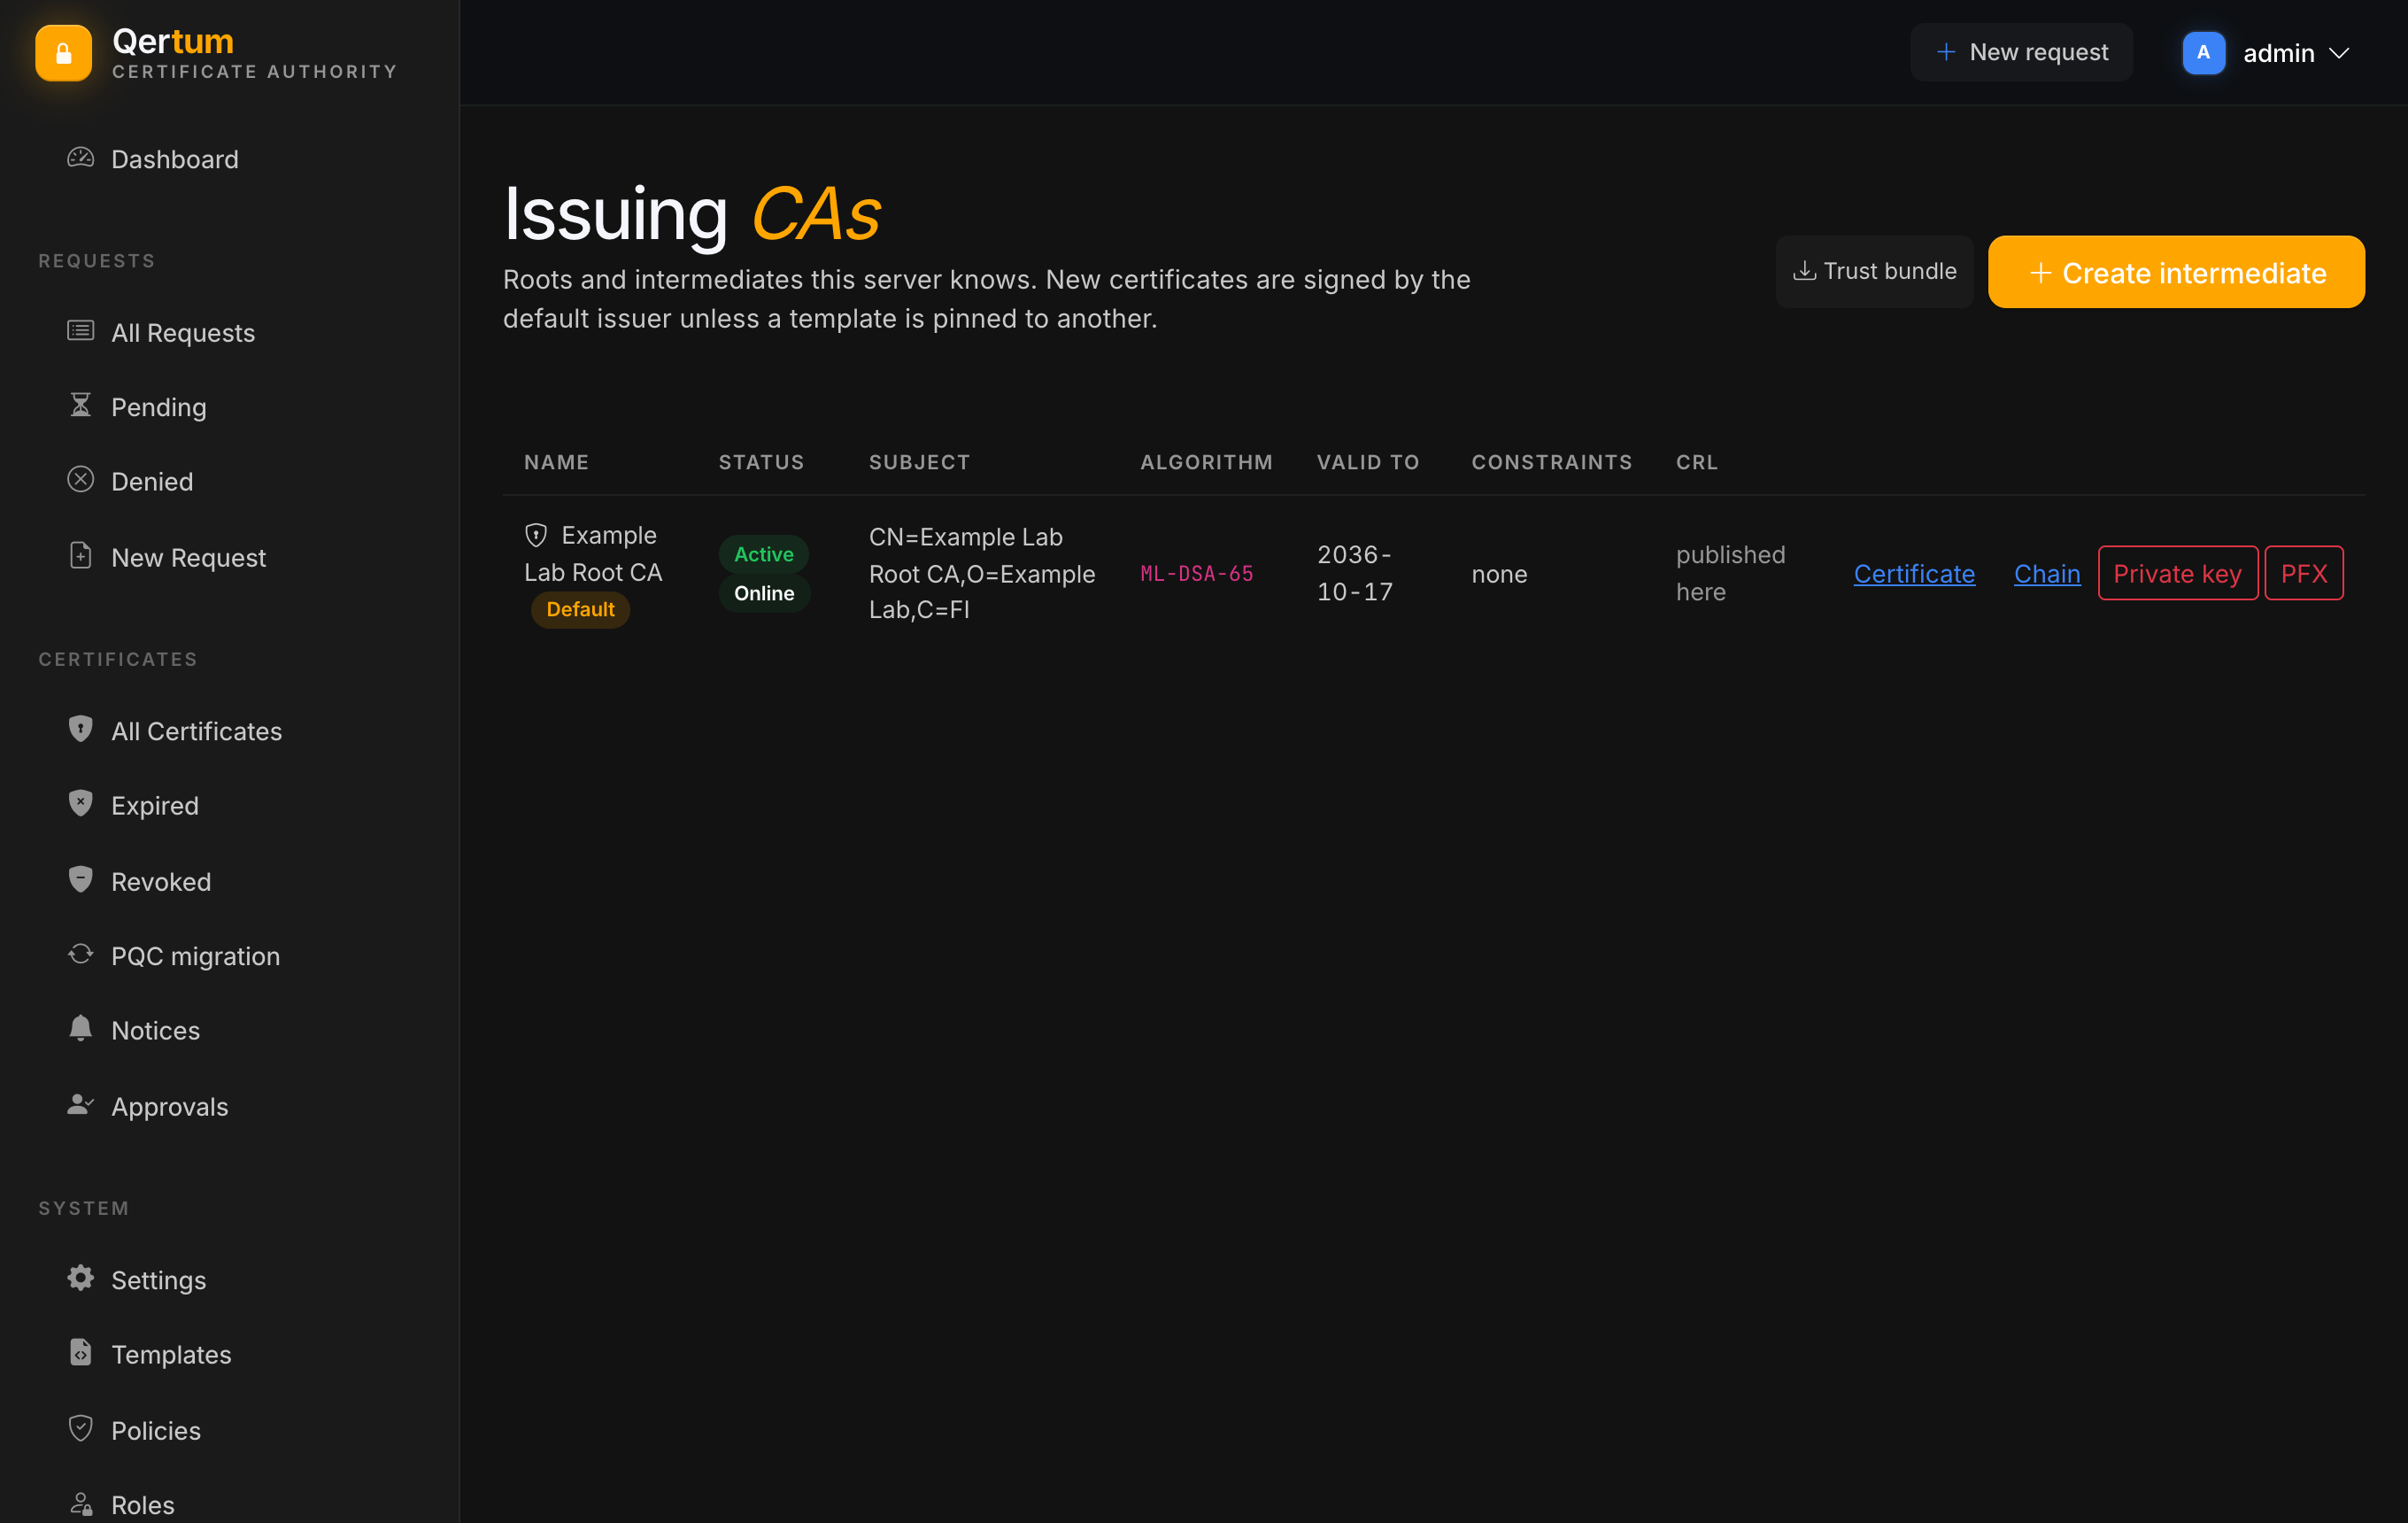Viewport: 2408px width, 1523px height.
Task: Click the NAME column header
Action: click(556, 462)
